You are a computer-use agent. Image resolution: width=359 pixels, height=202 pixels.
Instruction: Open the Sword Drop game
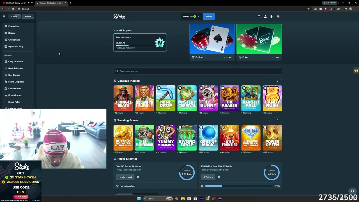[187, 138]
